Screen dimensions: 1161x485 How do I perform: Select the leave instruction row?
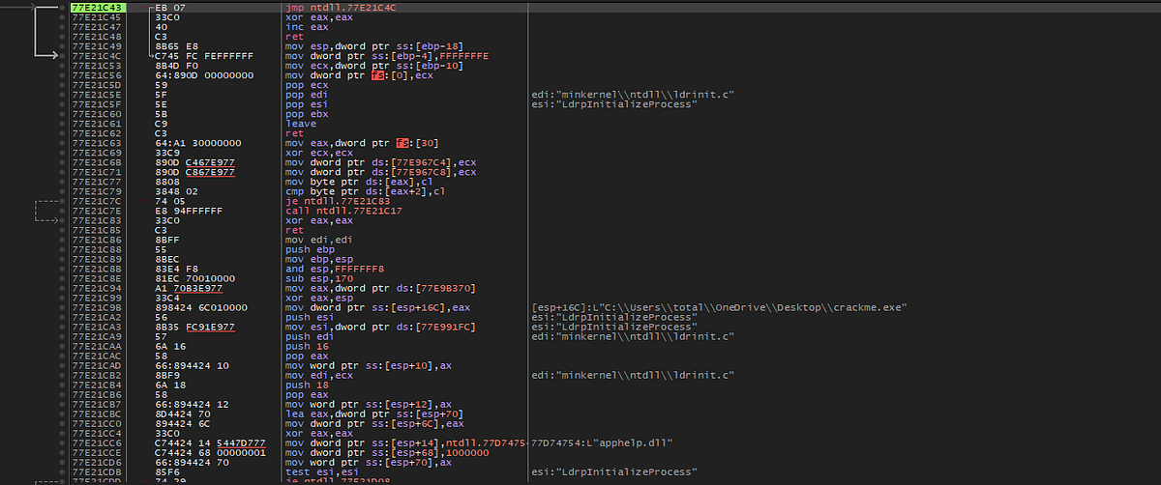pos(295,124)
